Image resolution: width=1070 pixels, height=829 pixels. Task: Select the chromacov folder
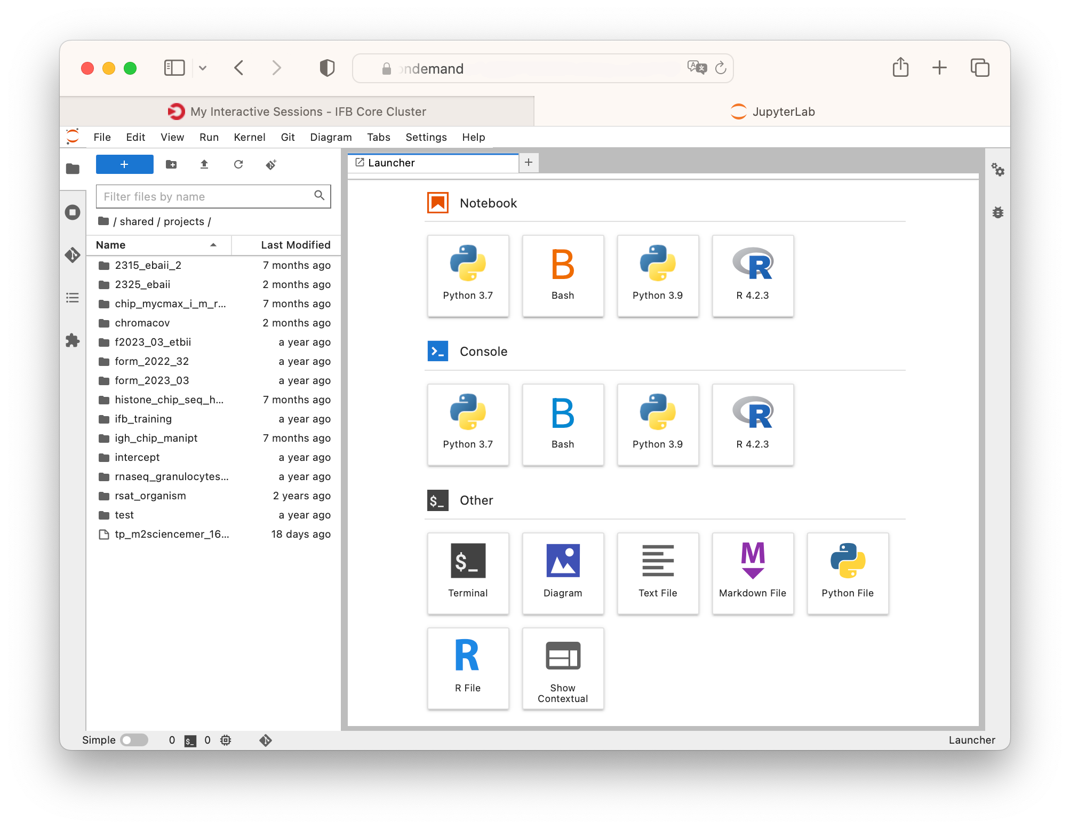coord(213,323)
